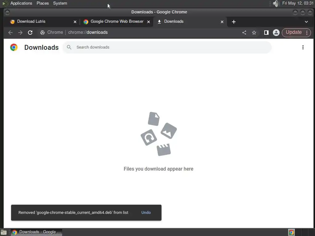
Task: Close the Download Lutris tab
Action: (x=75, y=22)
